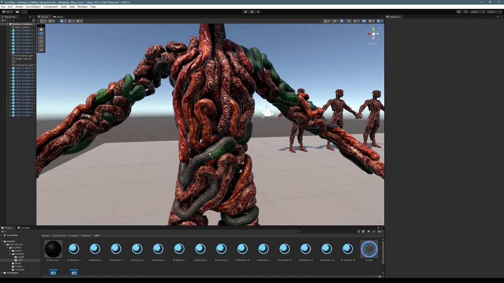Toggle 2D view mode in Scene
Screen dimensions: 504x283
pos(334,21)
